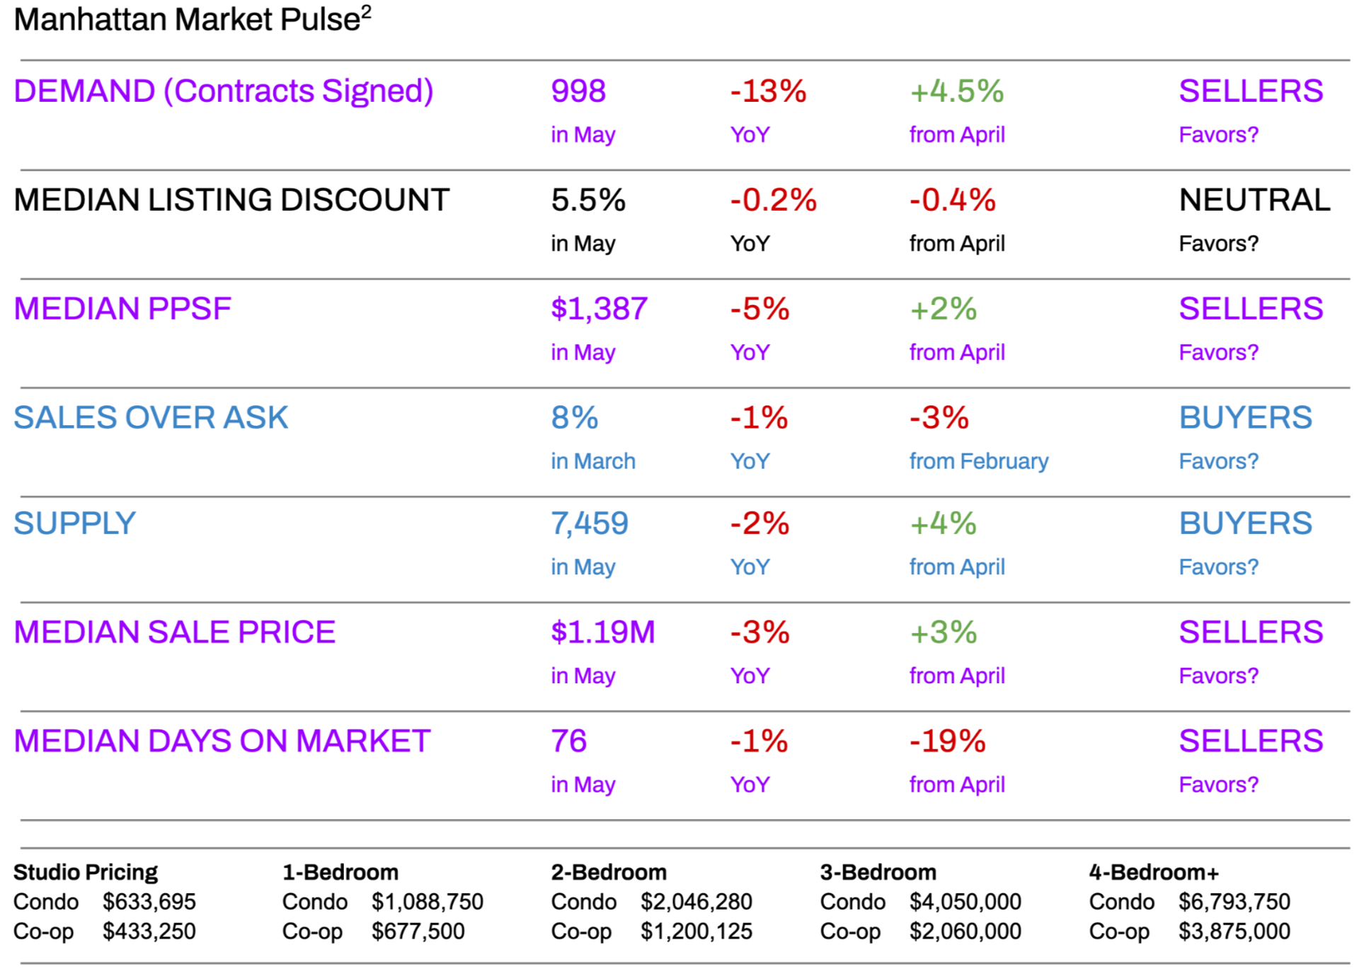Select the 998 contracts signed value
1359x974 pixels.
tap(578, 91)
